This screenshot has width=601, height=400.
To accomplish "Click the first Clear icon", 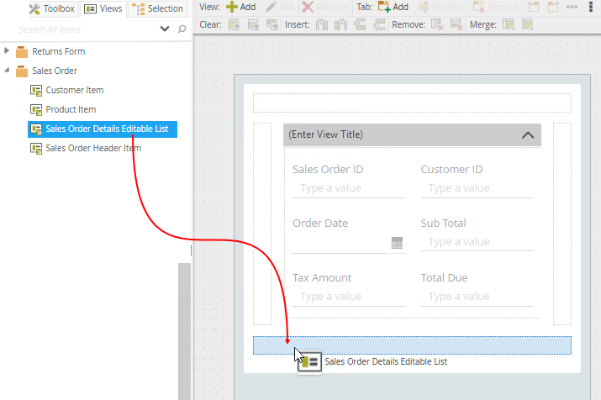I will (234, 24).
